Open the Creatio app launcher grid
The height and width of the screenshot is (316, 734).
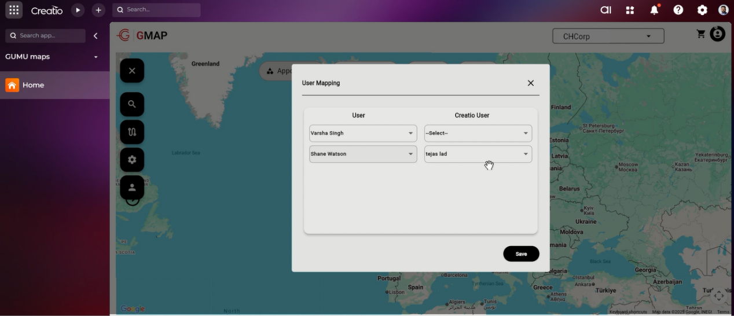[14, 10]
